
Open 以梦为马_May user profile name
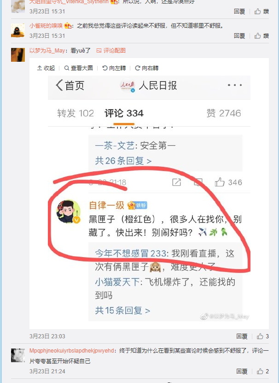(x=47, y=51)
